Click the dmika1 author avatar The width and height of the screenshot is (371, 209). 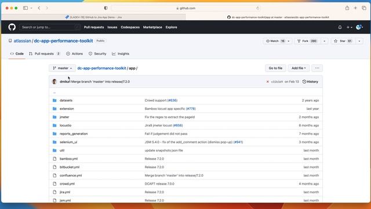pyautogui.click(x=54, y=81)
